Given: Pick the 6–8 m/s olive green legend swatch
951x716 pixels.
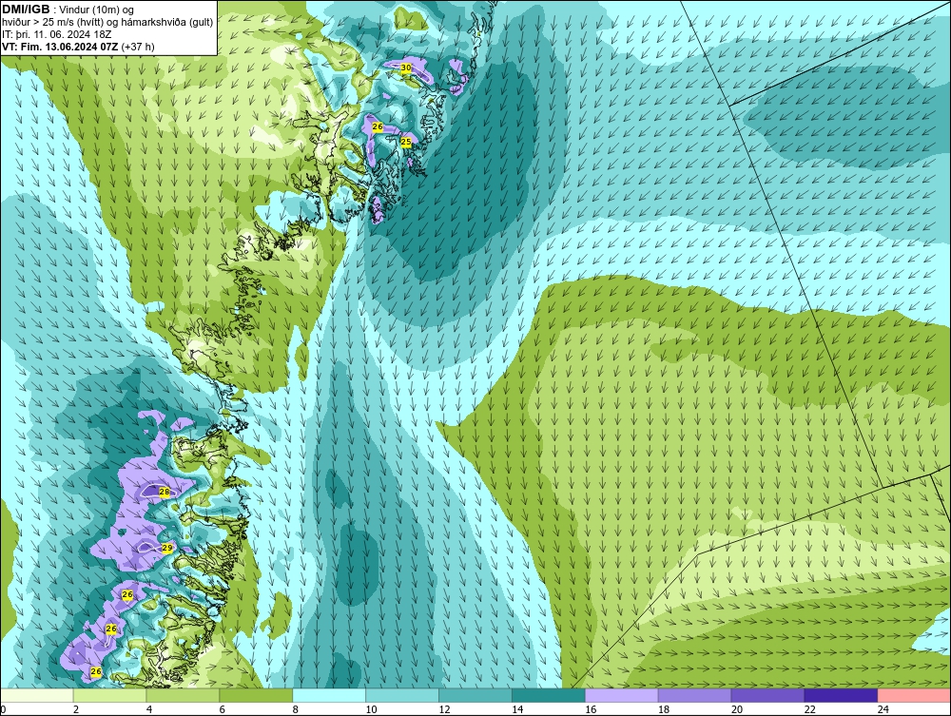Looking at the screenshot, I should pos(256,695).
